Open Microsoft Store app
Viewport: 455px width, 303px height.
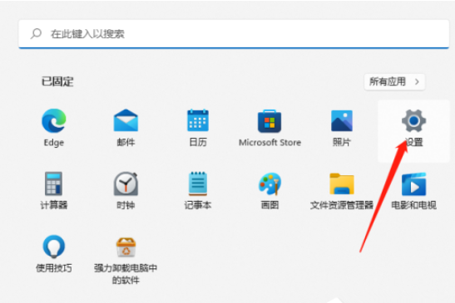(x=270, y=121)
